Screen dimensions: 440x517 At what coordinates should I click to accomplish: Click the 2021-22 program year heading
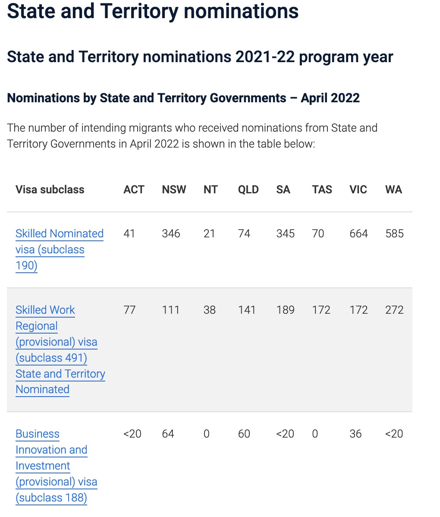point(200,57)
